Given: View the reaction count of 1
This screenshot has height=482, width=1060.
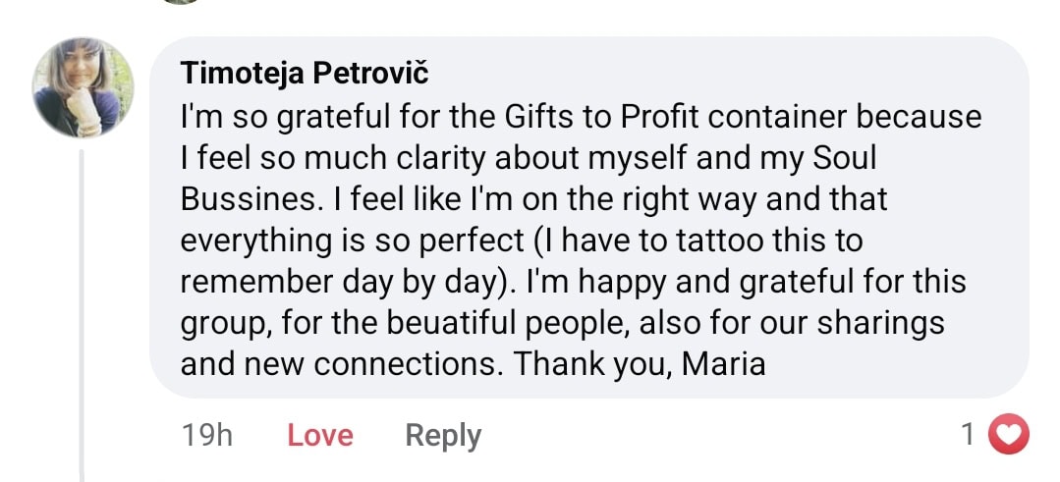Looking at the screenshot, I should coord(970,434).
